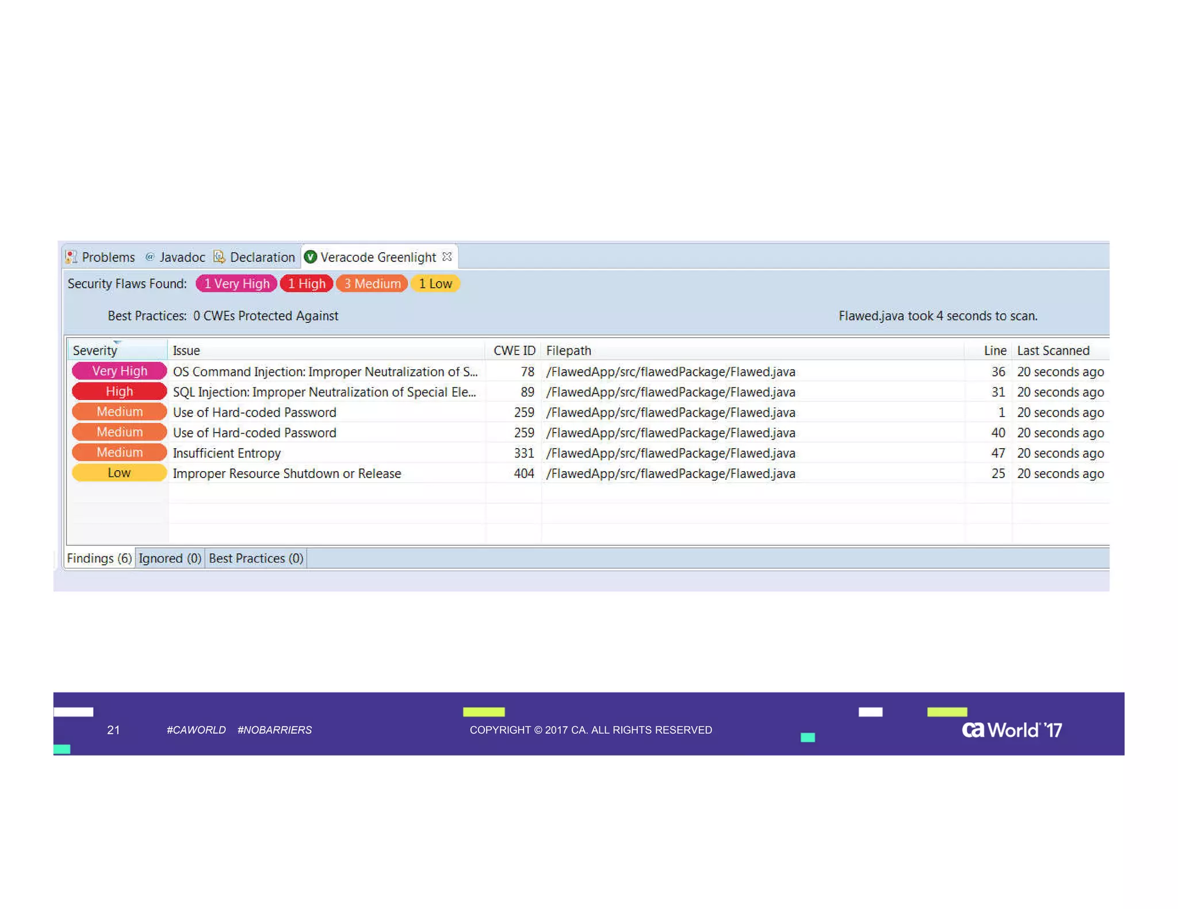Click the Javadoc @ icon
The width and height of the screenshot is (1178, 909).
point(150,257)
